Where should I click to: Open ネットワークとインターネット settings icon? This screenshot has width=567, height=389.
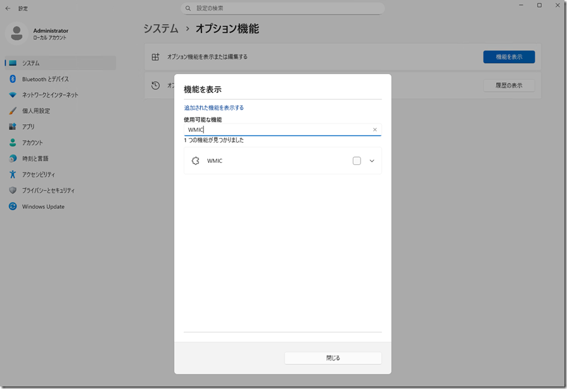point(14,94)
